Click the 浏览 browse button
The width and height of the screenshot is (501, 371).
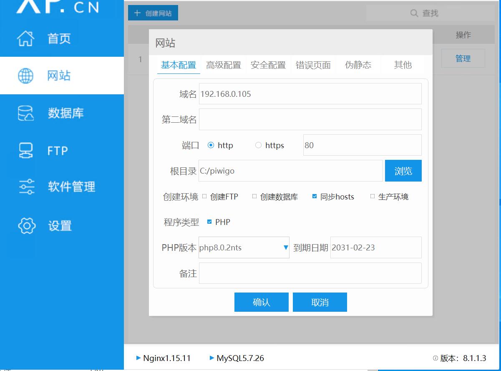click(403, 171)
